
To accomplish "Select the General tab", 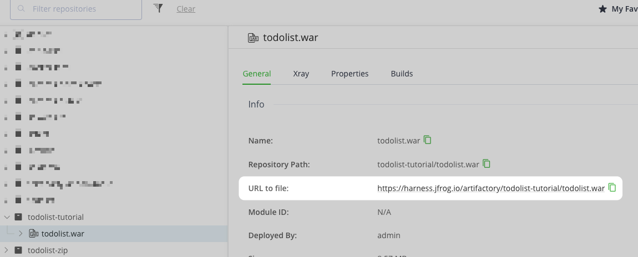I will (x=257, y=74).
